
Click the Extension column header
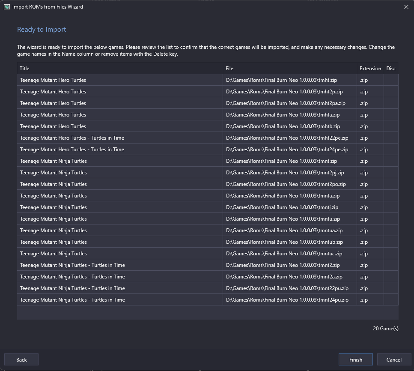click(x=370, y=69)
